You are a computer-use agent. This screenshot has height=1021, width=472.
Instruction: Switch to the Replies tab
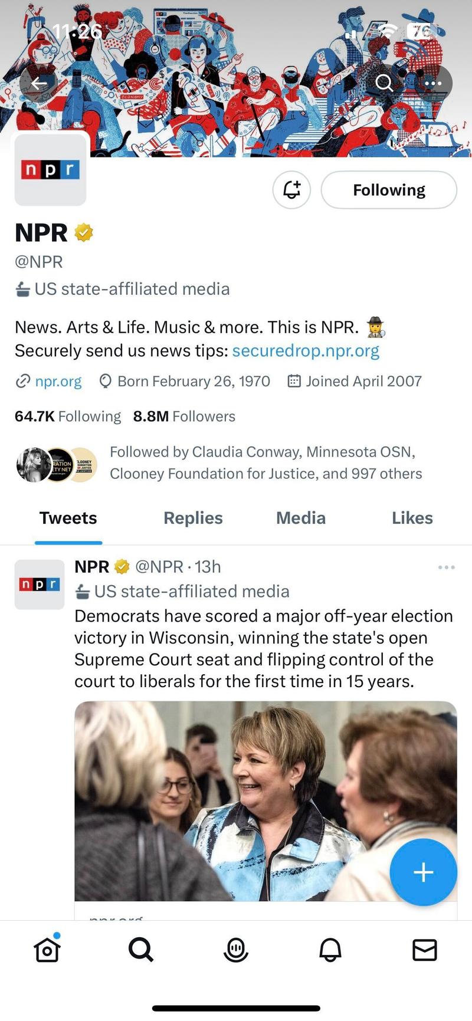193,518
